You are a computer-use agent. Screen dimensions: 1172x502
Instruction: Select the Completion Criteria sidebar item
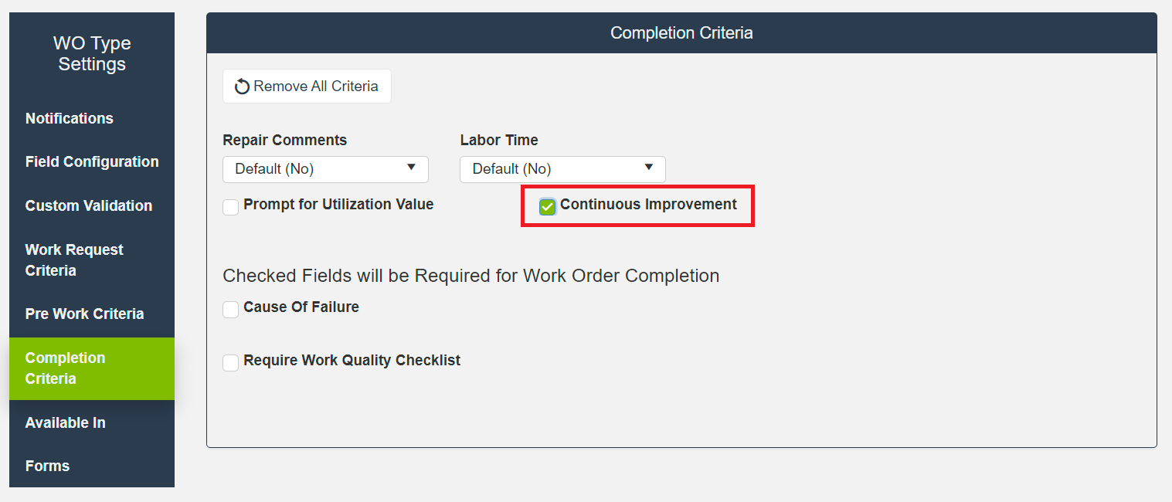point(66,368)
